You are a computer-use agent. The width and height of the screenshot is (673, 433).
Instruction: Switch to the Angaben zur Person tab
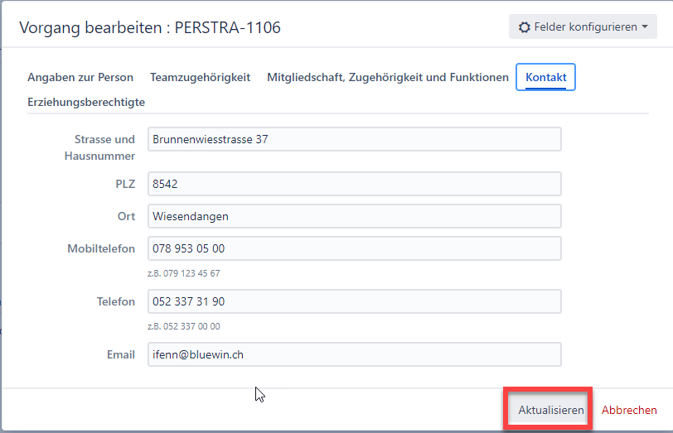click(x=80, y=77)
